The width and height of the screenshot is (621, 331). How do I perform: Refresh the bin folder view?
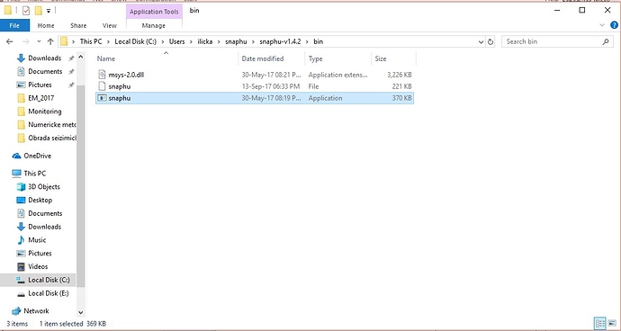pyautogui.click(x=490, y=41)
